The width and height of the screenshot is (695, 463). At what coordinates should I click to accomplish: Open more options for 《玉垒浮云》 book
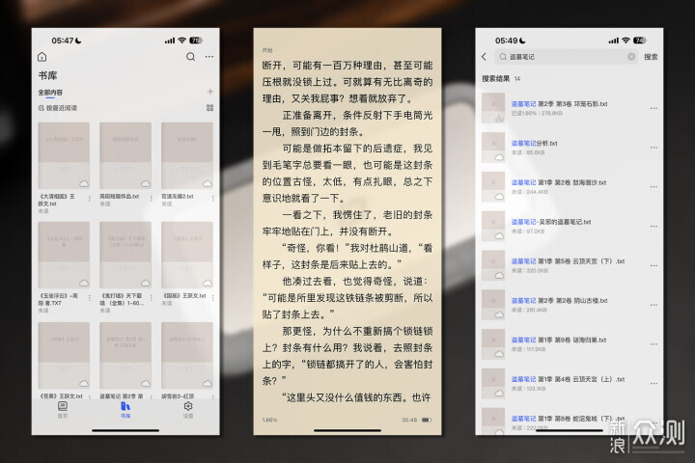coord(90,298)
